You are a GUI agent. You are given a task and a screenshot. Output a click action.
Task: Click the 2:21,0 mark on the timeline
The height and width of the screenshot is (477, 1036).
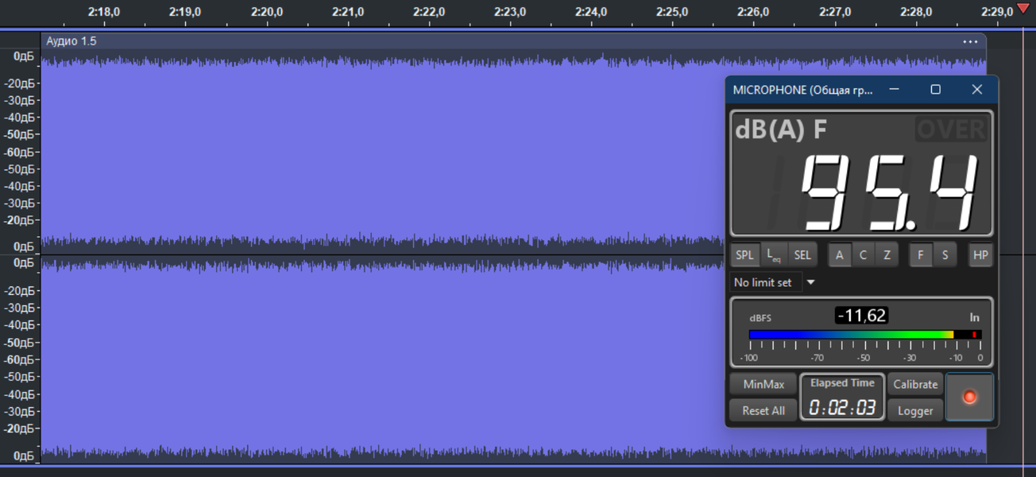pos(348,12)
